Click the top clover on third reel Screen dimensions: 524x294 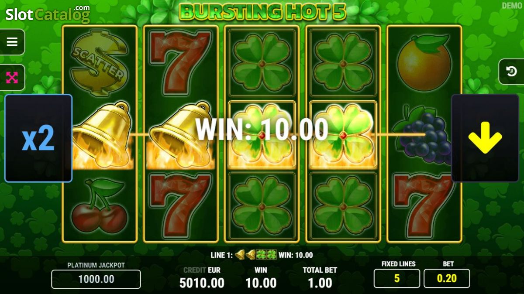coord(262,62)
